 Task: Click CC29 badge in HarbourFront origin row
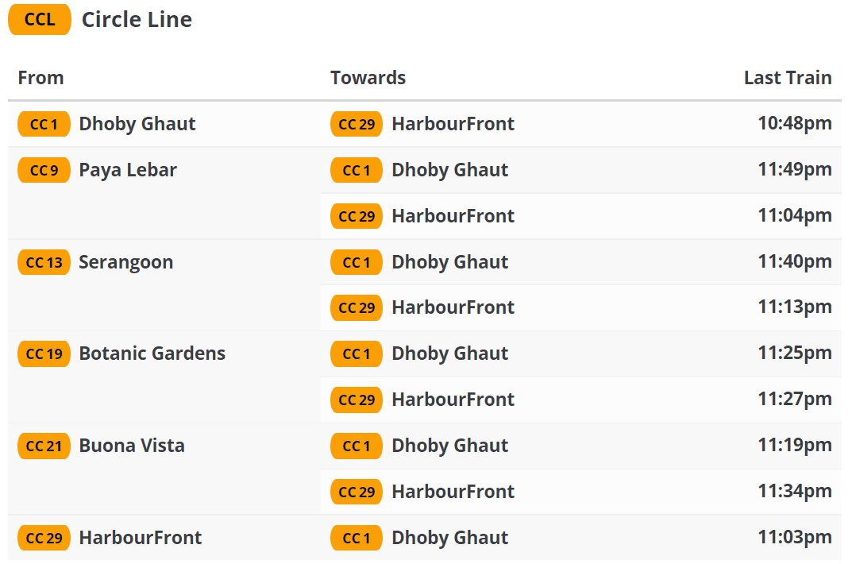(x=44, y=538)
